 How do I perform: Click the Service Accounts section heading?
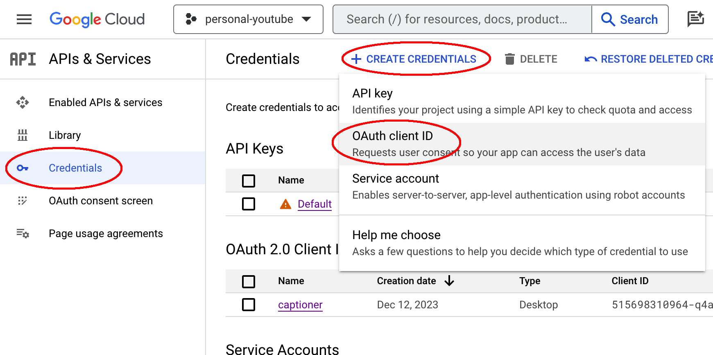click(x=283, y=349)
